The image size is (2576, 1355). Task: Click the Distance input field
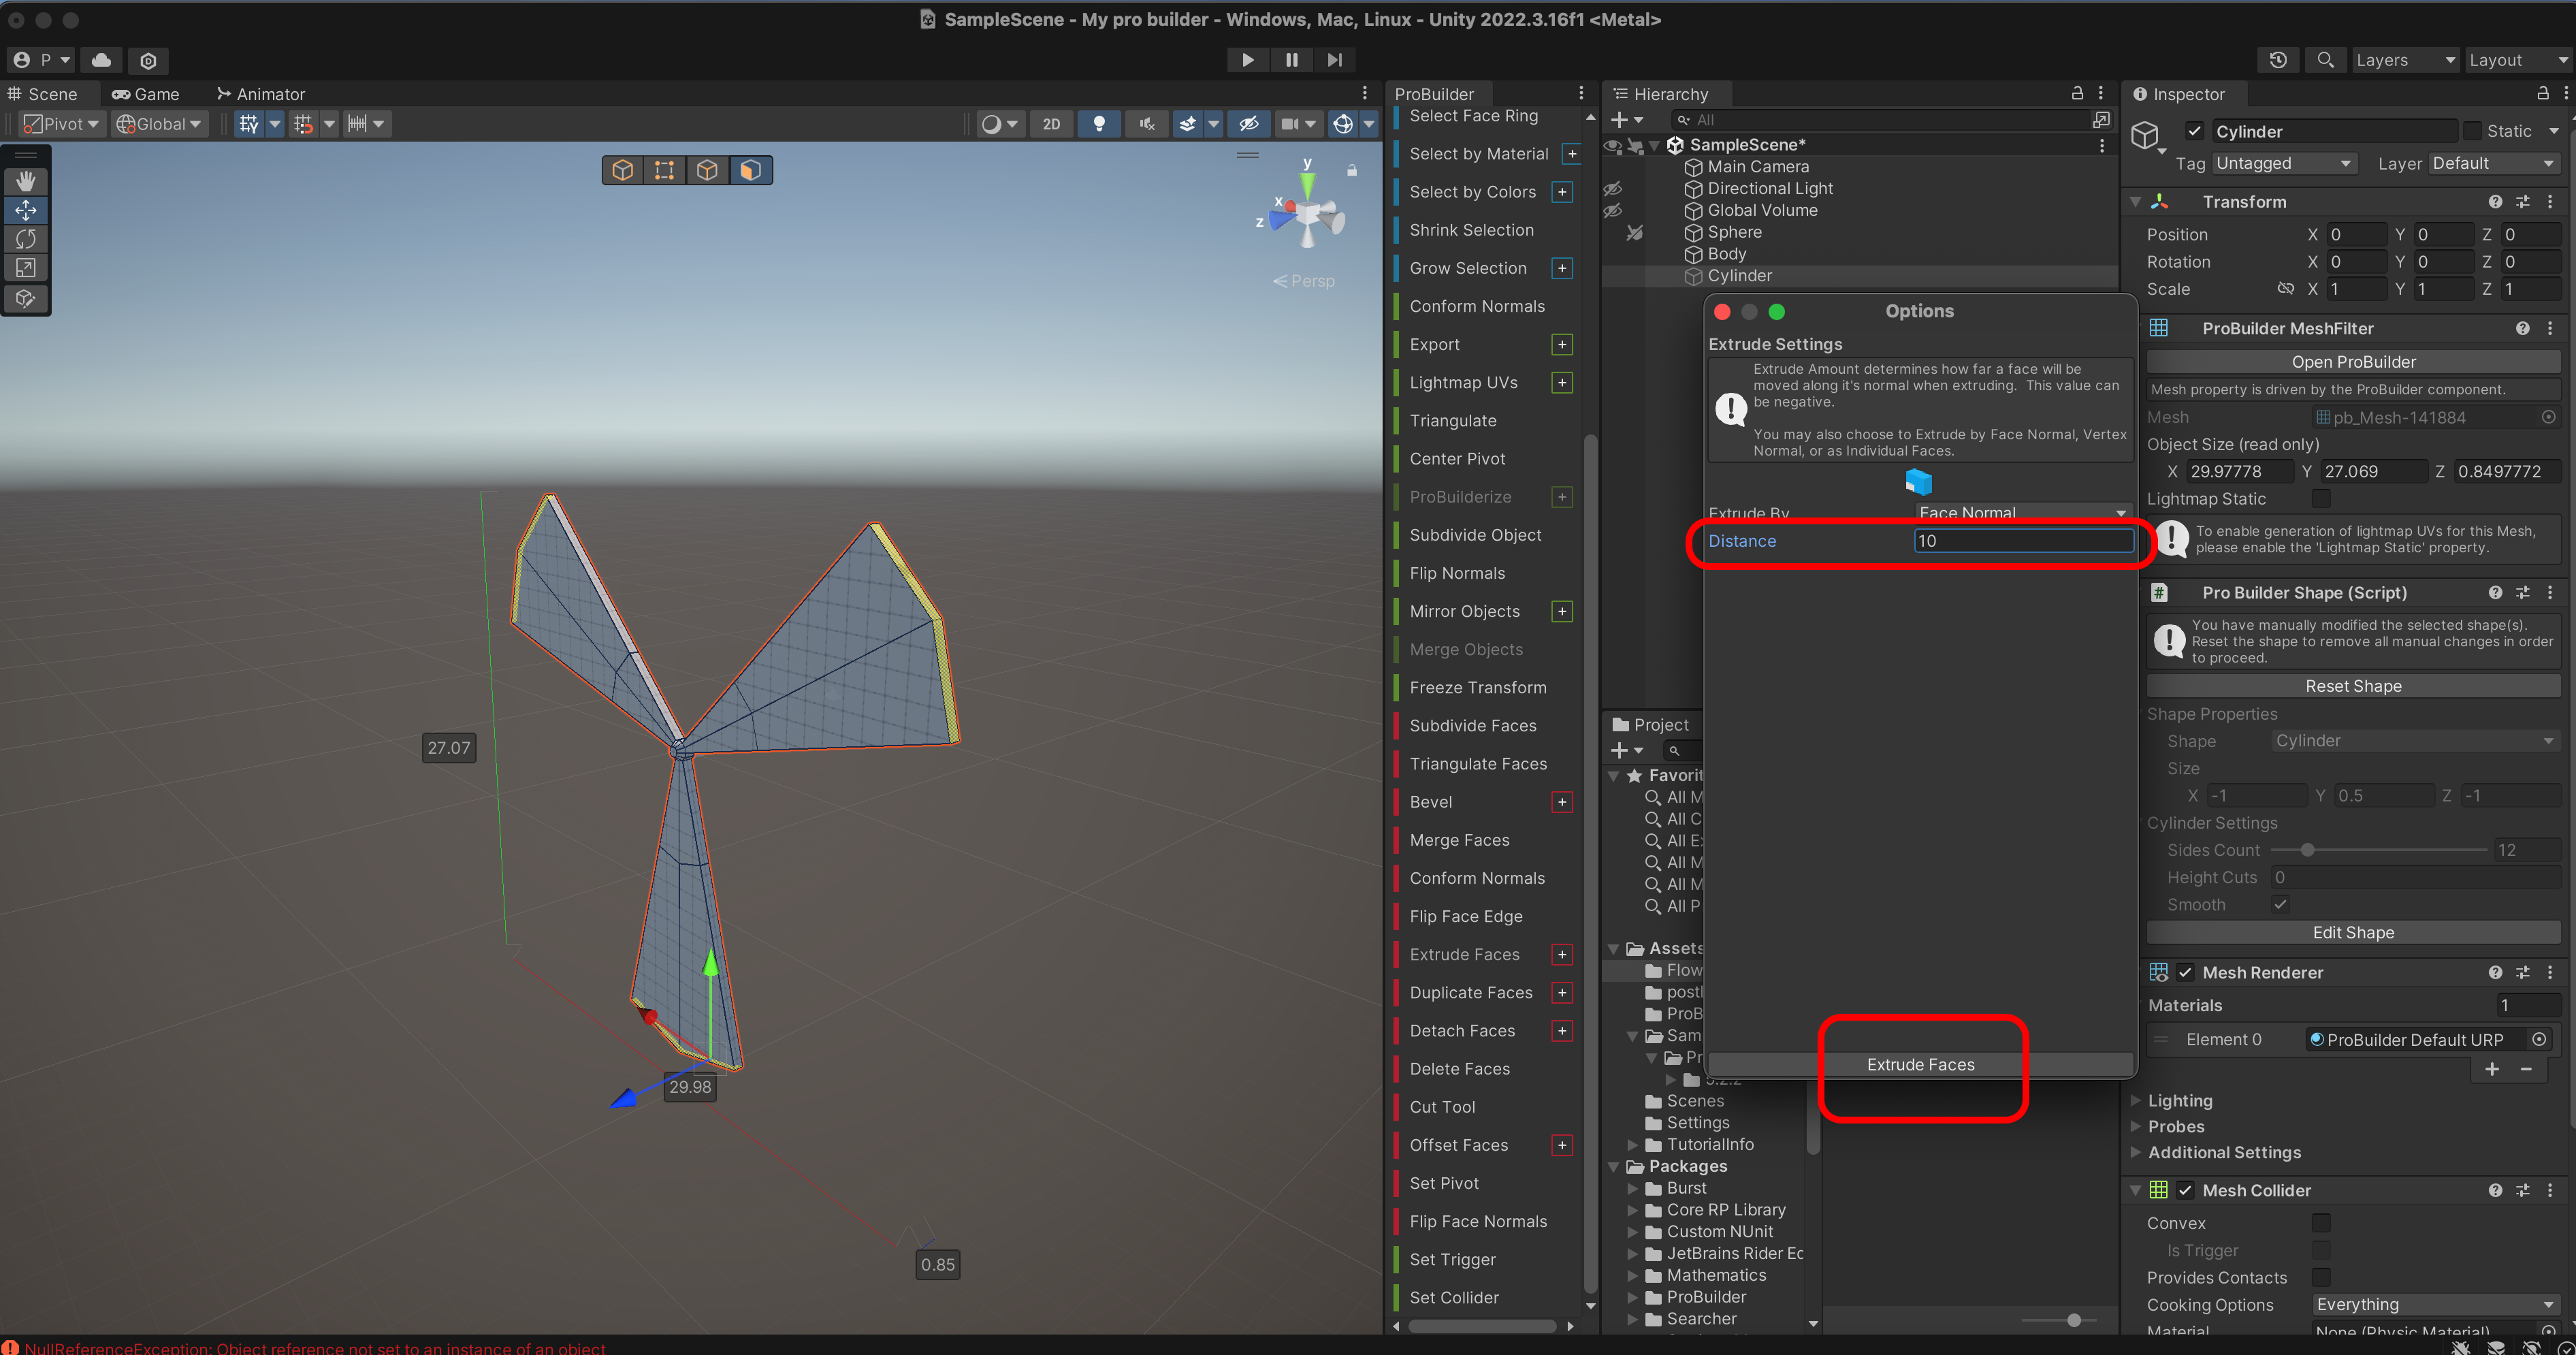[2022, 541]
